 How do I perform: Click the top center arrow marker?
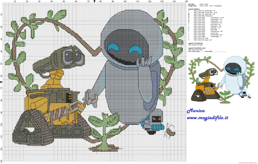click(x=94, y=1)
